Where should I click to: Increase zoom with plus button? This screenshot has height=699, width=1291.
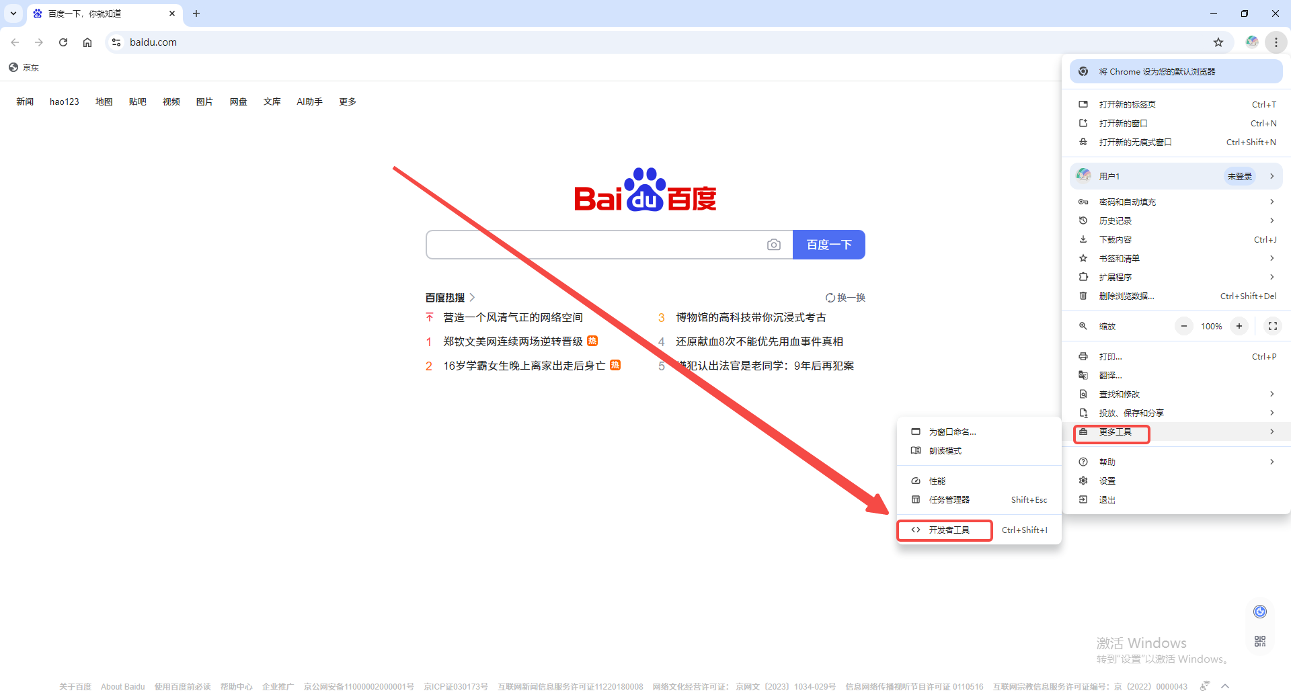pos(1239,326)
